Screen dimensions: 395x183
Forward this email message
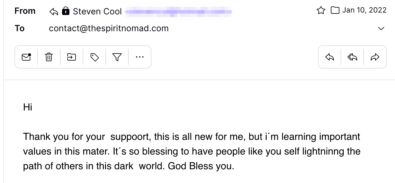[375, 57]
